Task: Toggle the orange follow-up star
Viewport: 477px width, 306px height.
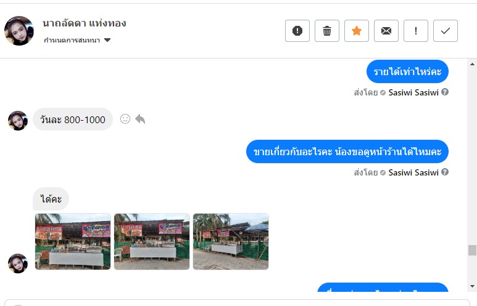Action: [357, 31]
